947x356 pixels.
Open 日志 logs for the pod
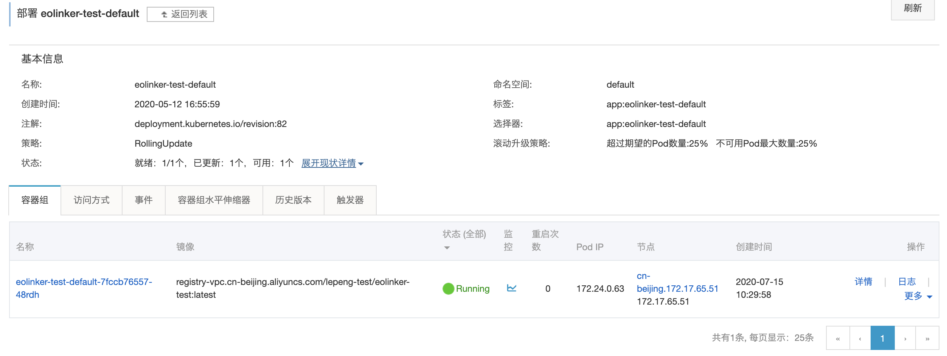(x=907, y=282)
